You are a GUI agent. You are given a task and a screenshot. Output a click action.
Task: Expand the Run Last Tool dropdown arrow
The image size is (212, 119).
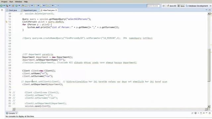tap(10, 6)
